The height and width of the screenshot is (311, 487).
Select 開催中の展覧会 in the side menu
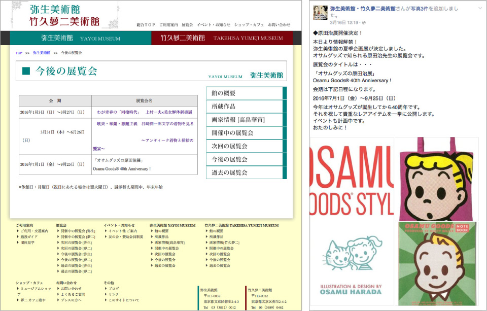[x=247, y=133]
